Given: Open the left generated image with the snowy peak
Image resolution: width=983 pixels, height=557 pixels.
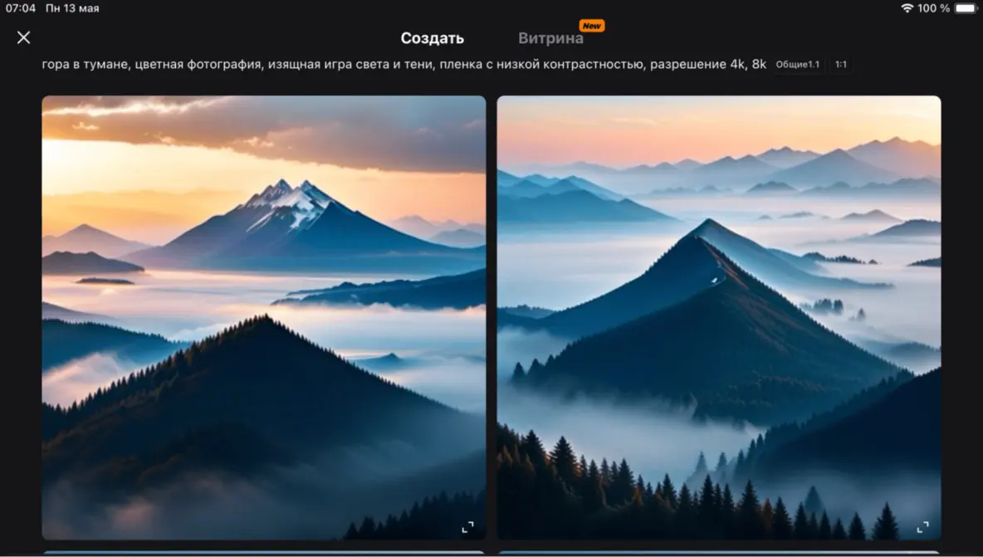Looking at the screenshot, I should tap(264, 318).
